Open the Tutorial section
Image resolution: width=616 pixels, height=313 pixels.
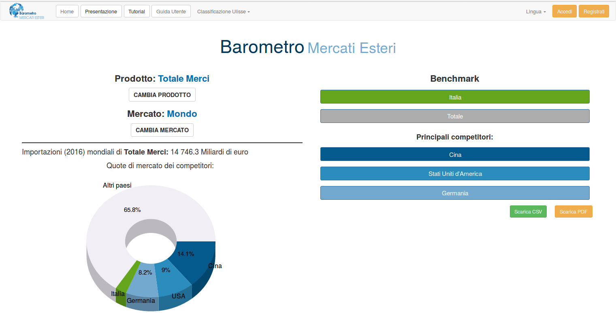136,11
